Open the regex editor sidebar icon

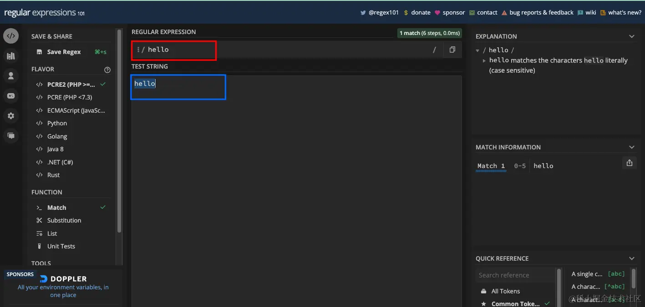tap(11, 36)
